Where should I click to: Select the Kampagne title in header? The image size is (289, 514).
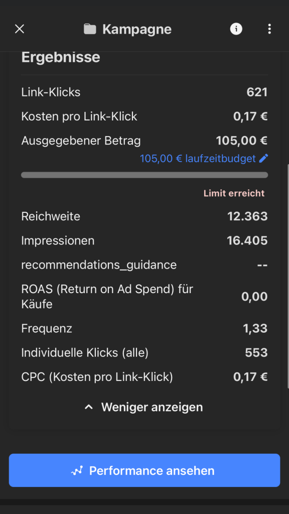pos(137,30)
